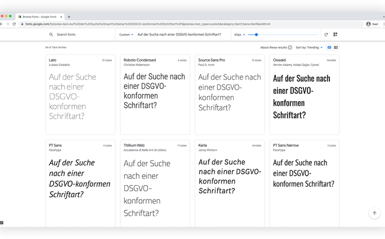Click 'Accademia di Belle Arti di Urbino' text
The image size is (385, 239).
pyautogui.click(x=145, y=150)
